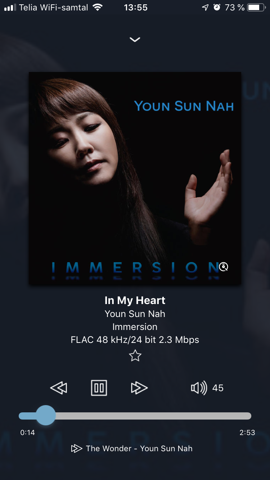Click the playback progress slider knob
The height and width of the screenshot is (480, 270).
45,416
